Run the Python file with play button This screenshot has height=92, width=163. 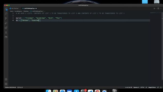click(154, 8)
